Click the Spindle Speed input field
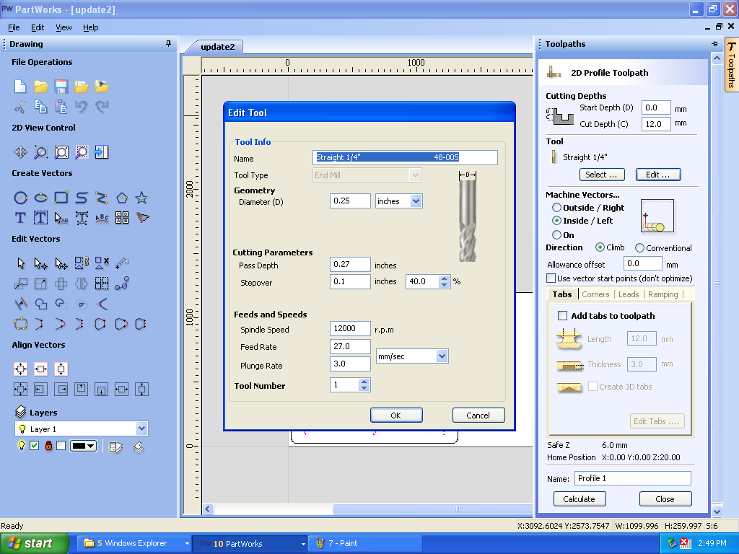 (350, 328)
